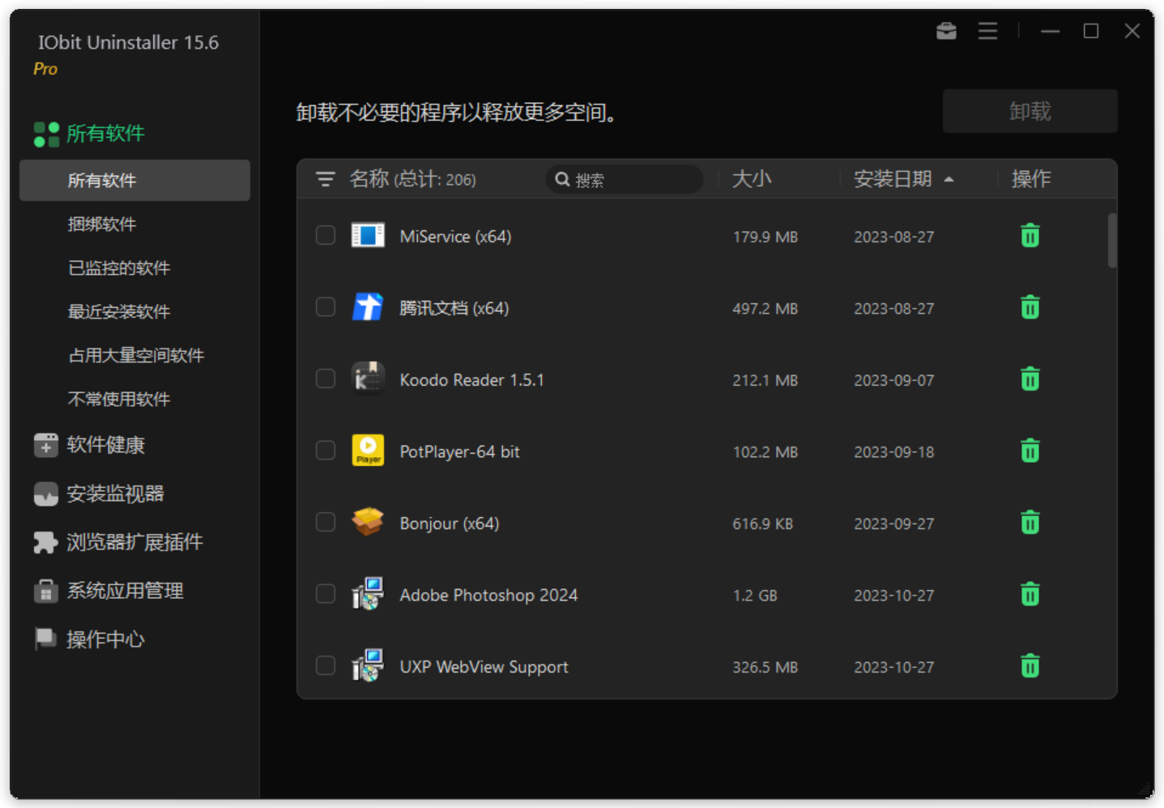
Task: Open the toolbox briefcase icon
Action: (x=946, y=31)
